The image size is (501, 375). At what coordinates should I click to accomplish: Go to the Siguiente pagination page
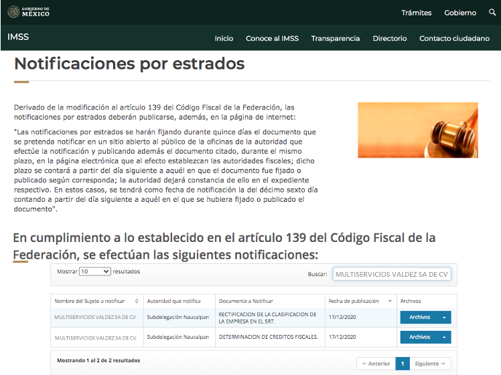tap(430, 364)
